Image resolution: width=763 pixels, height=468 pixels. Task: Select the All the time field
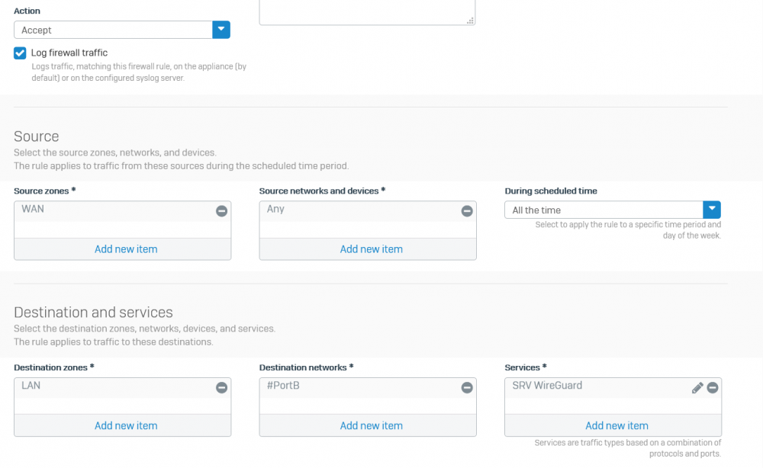pos(604,210)
